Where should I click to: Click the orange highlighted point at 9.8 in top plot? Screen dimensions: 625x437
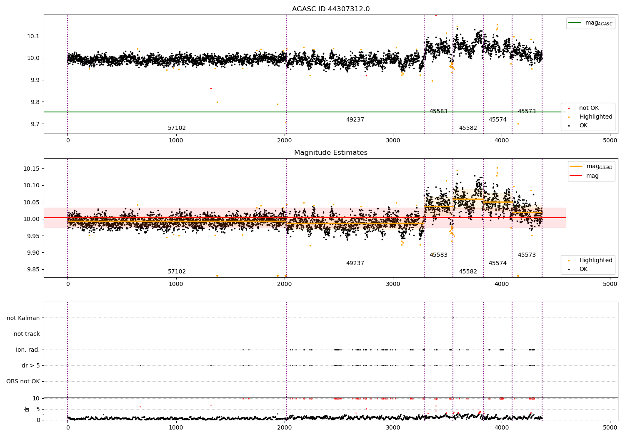point(217,102)
